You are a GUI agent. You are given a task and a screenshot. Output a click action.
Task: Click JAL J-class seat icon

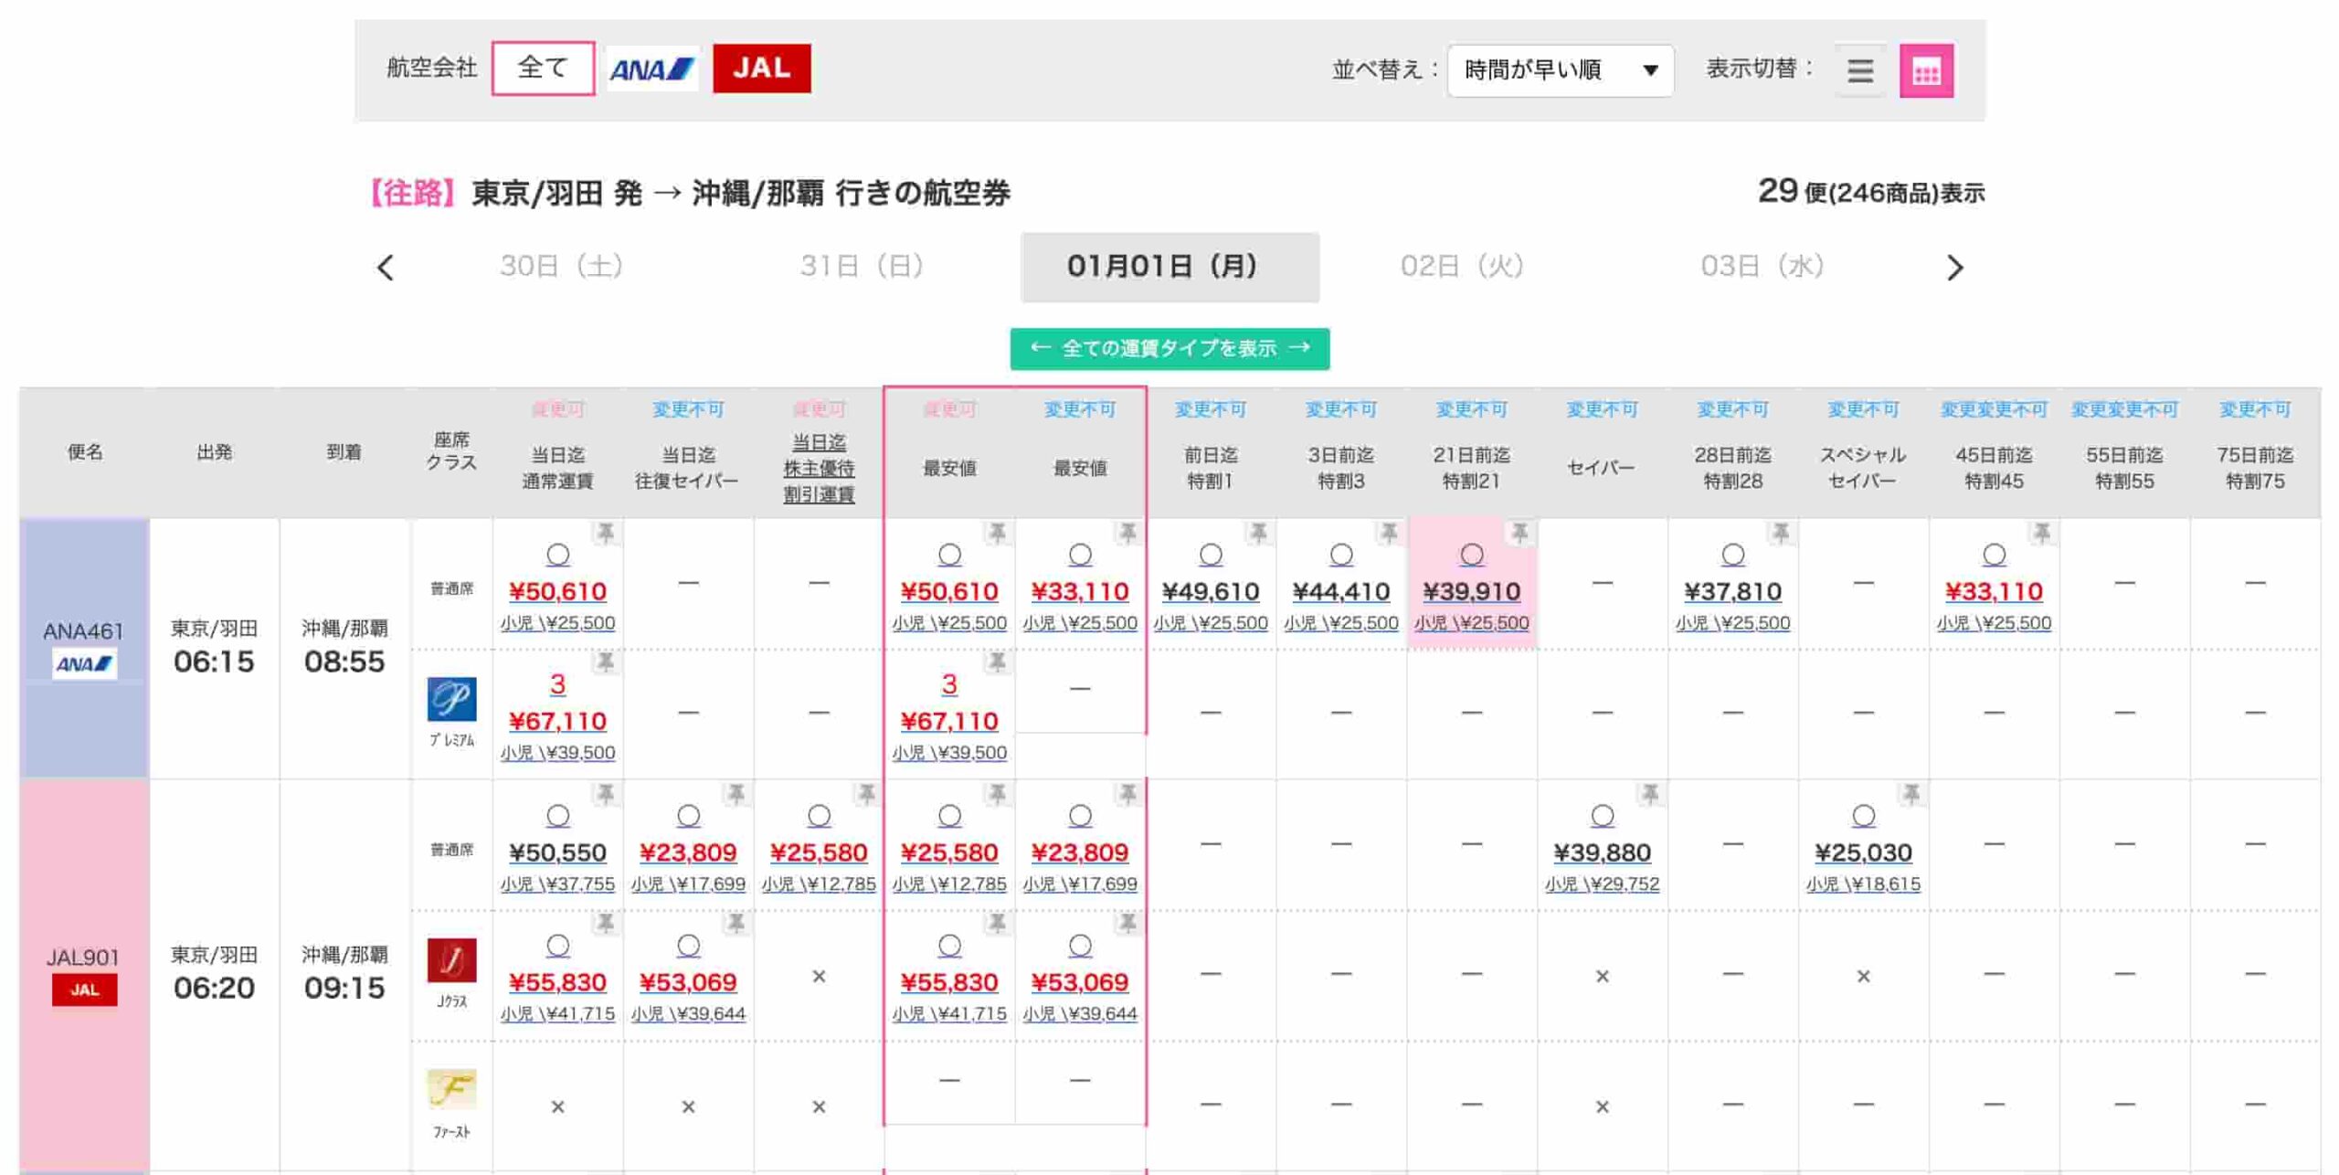click(451, 960)
